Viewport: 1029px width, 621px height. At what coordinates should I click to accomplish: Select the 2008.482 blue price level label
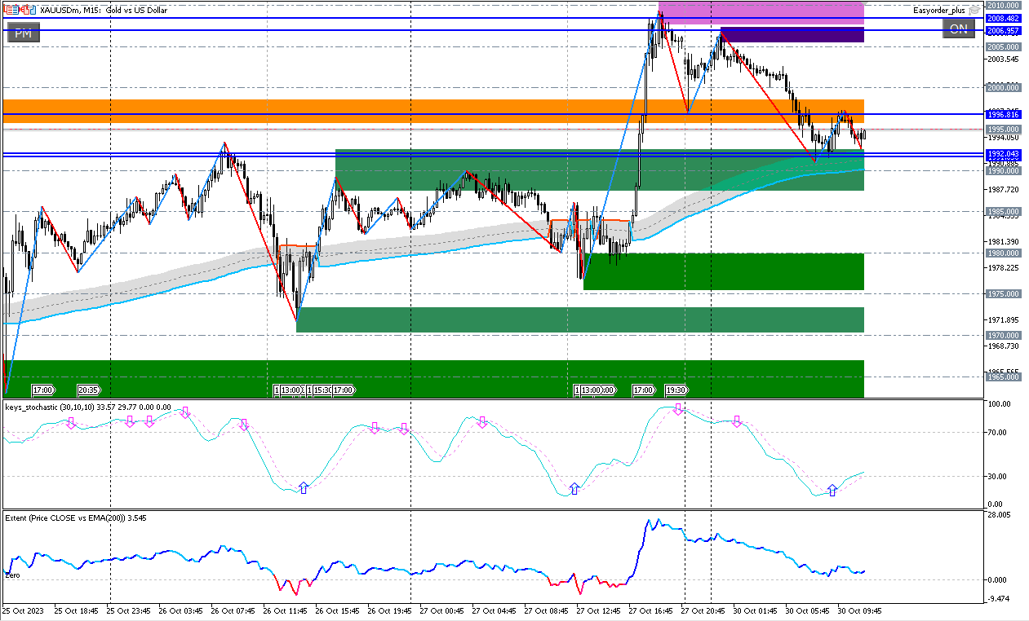tap(1004, 18)
